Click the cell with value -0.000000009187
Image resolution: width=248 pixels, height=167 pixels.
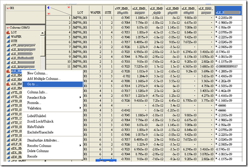228,67
